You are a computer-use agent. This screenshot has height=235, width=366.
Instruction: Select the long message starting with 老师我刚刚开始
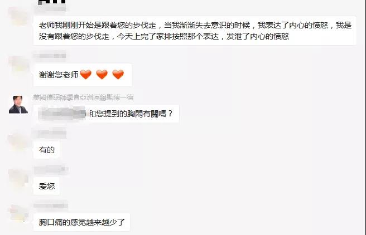coord(195,31)
